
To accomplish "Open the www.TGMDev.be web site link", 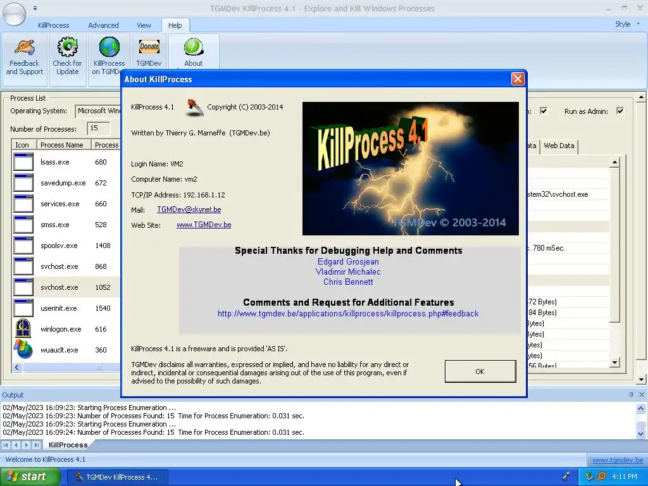I will point(204,225).
